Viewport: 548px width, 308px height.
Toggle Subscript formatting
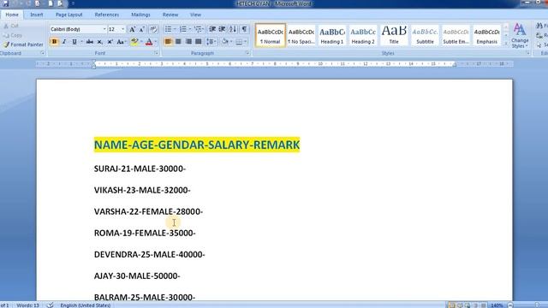coord(100,42)
